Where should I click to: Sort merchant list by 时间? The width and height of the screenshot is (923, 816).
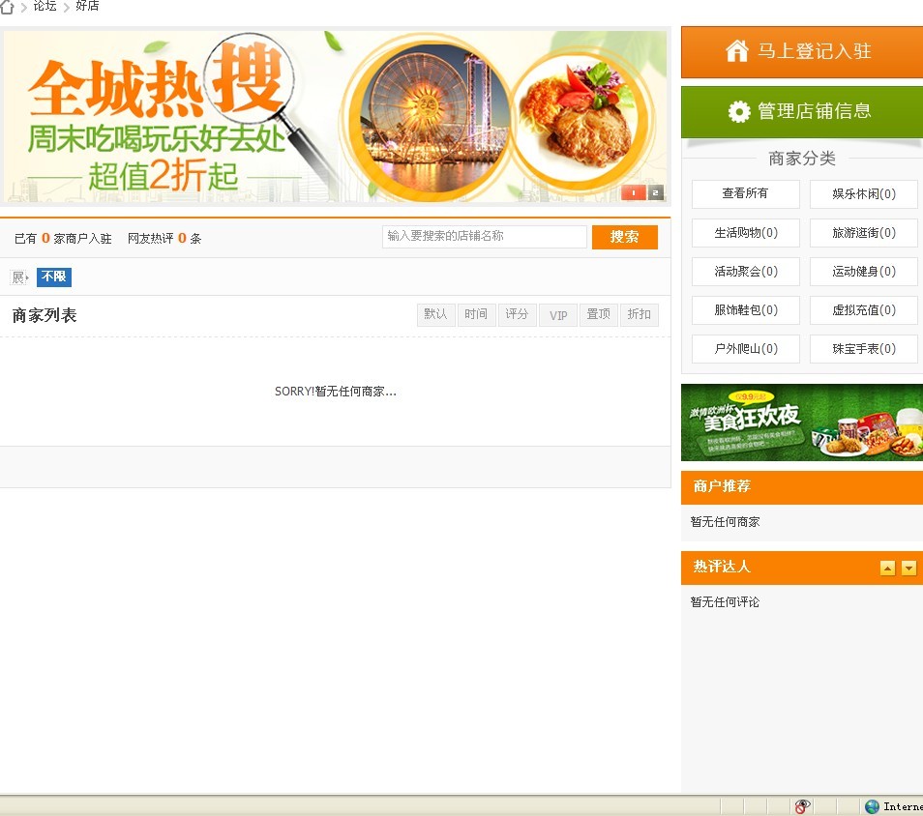tap(476, 314)
